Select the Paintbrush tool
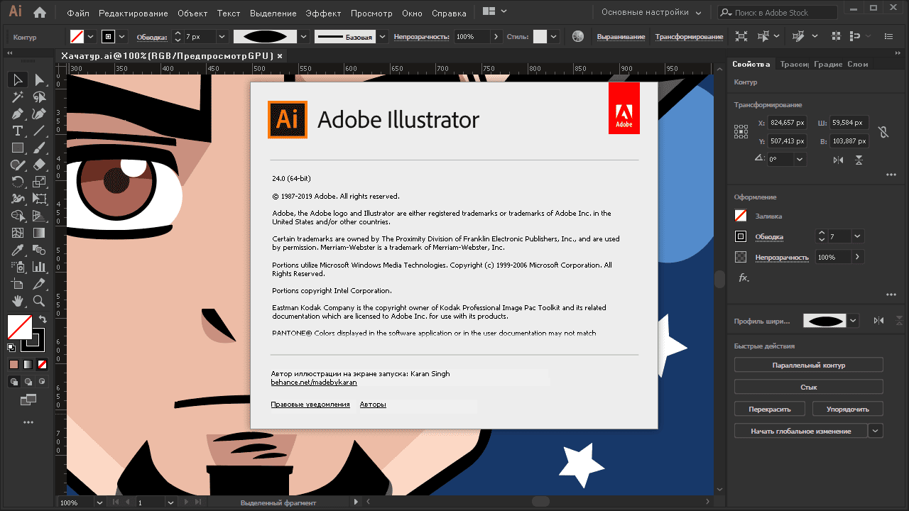Viewport: 909px width, 511px height. (40, 148)
